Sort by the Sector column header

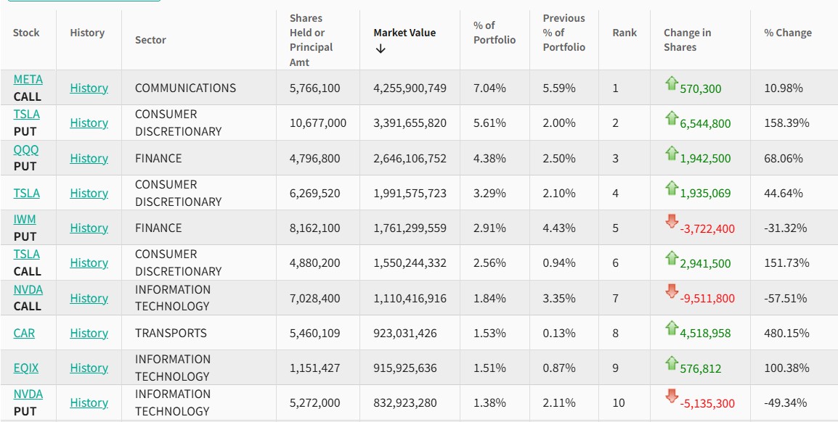[151, 40]
